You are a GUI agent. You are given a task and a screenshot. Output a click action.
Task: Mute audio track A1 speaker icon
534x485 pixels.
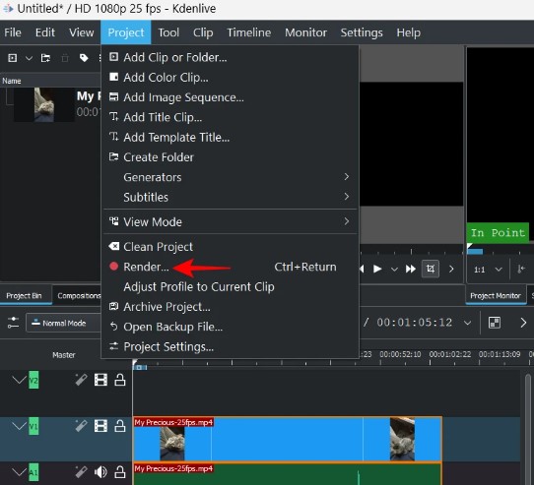[100, 472]
